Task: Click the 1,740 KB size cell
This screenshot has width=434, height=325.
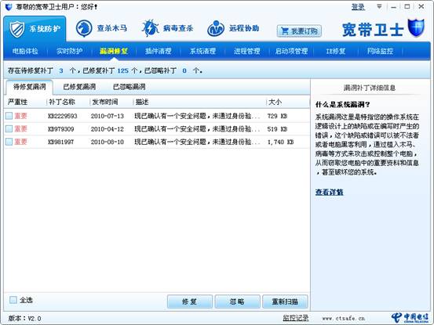Action: pyautogui.click(x=281, y=142)
